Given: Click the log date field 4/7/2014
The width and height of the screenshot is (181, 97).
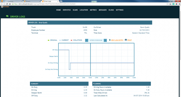Looking at the screenshot, I should 96,40.
